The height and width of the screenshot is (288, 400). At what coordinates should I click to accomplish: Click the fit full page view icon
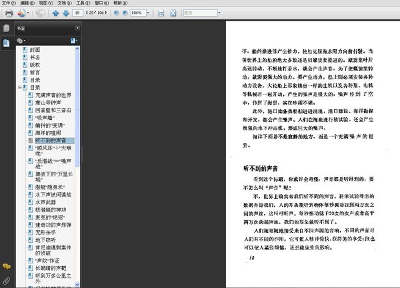click(173, 13)
